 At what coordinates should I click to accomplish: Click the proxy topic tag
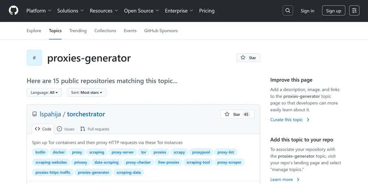(77, 152)
